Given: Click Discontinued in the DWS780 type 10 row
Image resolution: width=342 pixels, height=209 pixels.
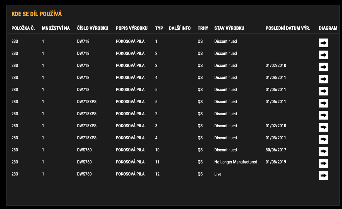Looking at the screenshot, I should (x=226, y=150).
